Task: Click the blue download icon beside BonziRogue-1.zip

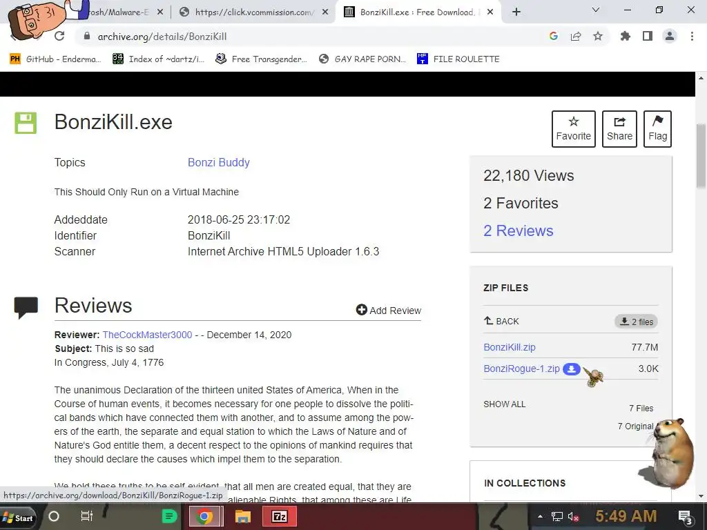Action: [571, 369]
